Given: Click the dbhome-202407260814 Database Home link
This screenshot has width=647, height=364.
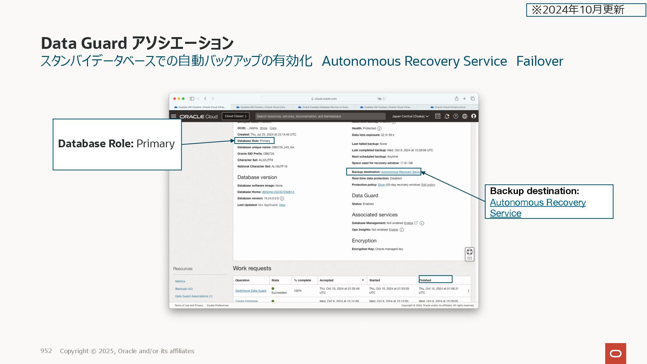Looking at the screenshot, I should (x=278, y=192).
